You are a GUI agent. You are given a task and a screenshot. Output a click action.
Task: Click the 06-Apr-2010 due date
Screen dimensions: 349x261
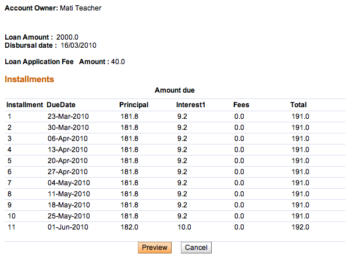click(x=67, y=139)
